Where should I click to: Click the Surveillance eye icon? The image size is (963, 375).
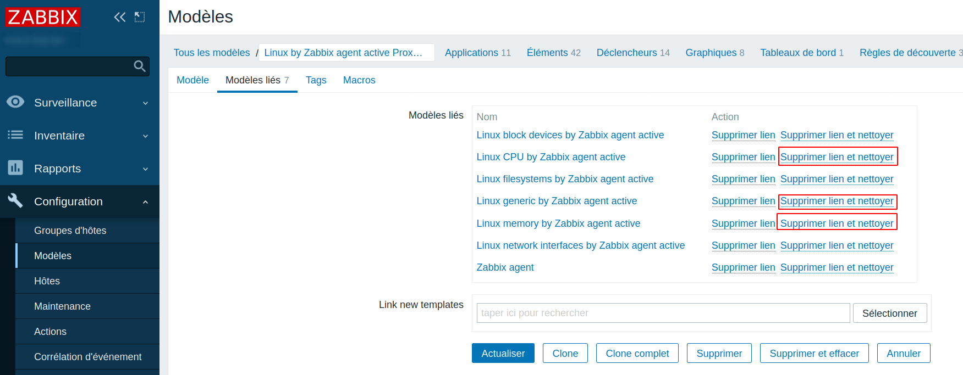pyautogui.click(x=15, y=102)
